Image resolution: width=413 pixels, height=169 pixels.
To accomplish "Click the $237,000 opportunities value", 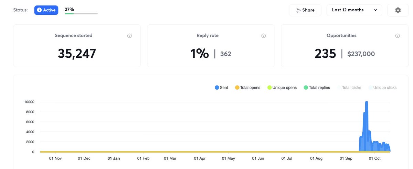I will click(x=361, y=54).
